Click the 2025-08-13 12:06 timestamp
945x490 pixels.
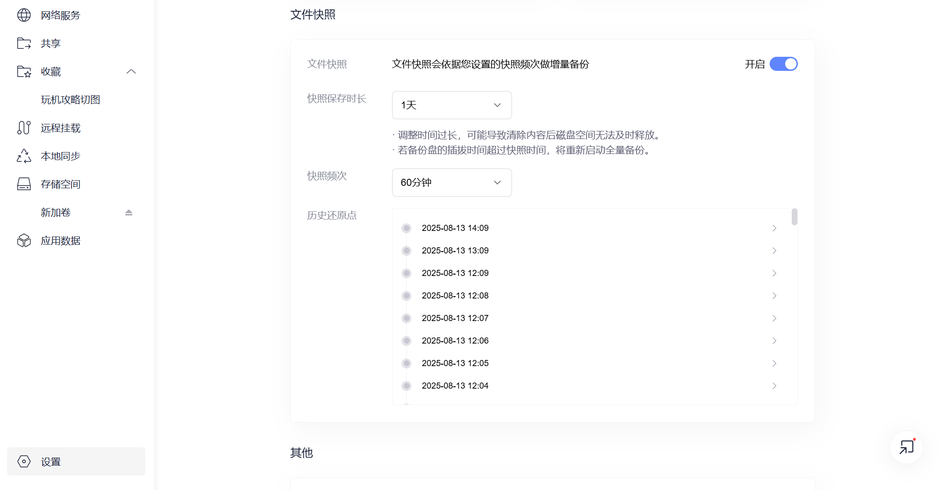point(455,341)
